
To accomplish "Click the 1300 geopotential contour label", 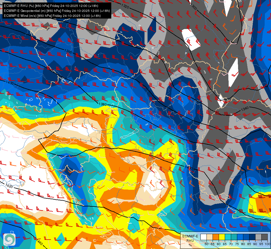I will click(193, 7).
